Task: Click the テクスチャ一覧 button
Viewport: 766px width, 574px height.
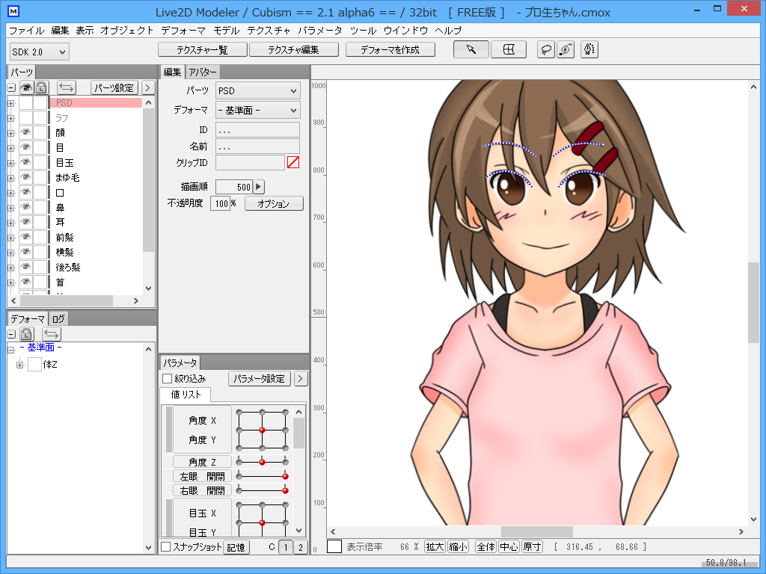Action: (201, 49)
